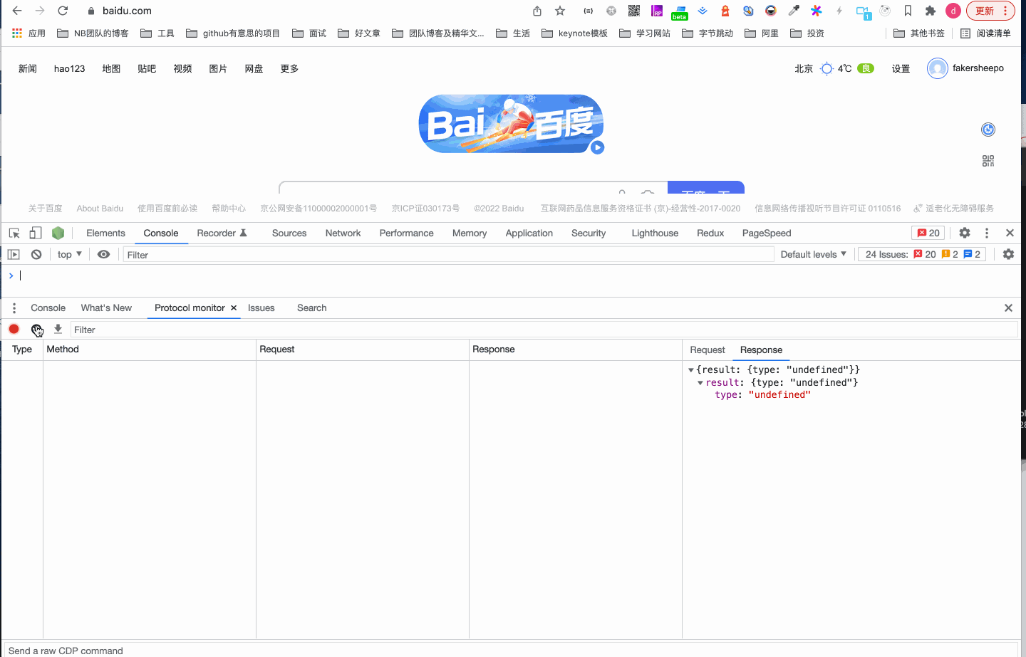Open console settings gear
Image resolution: width=1026 pixels, height=657 pixels.
point(1008,254)
